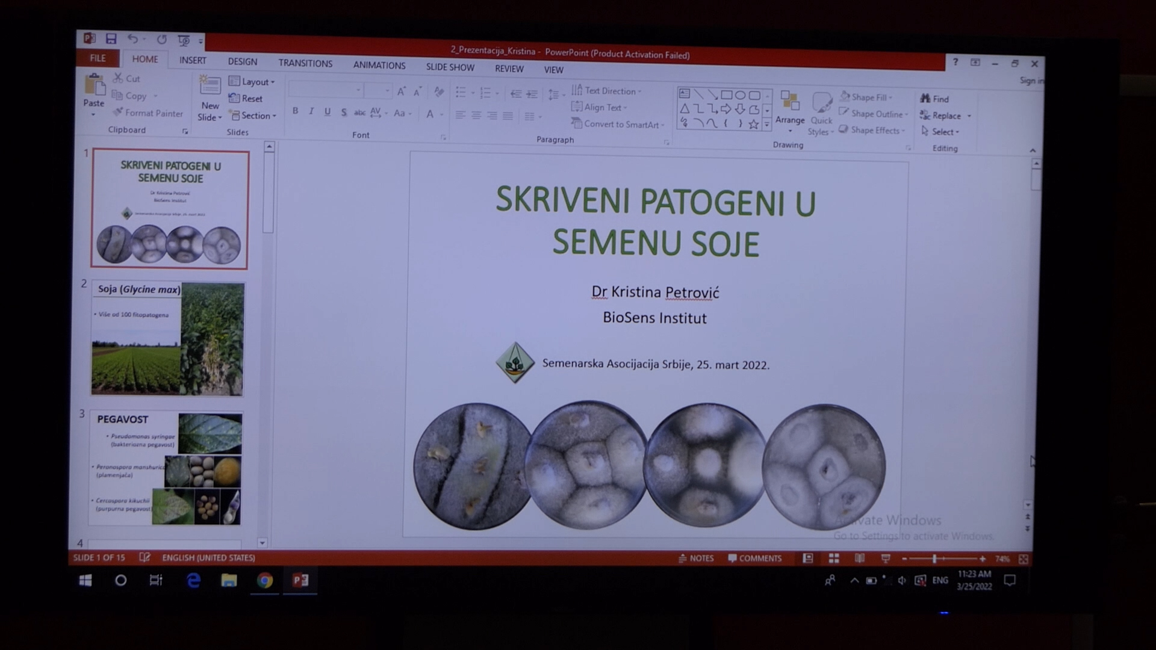Expand the Text Direction menu
This screenshot has width=1156, height=650.
click(606, 91)
